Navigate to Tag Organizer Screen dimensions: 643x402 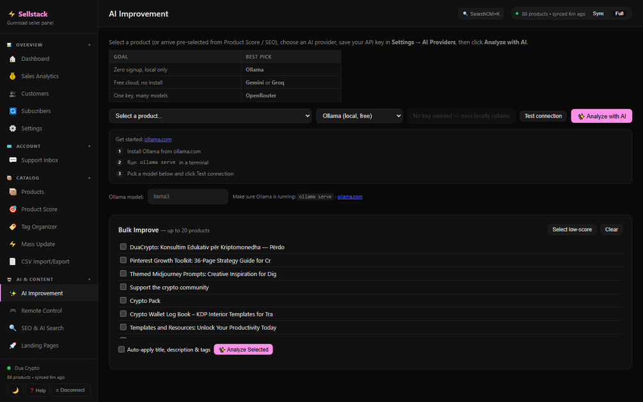pos(49,227)
